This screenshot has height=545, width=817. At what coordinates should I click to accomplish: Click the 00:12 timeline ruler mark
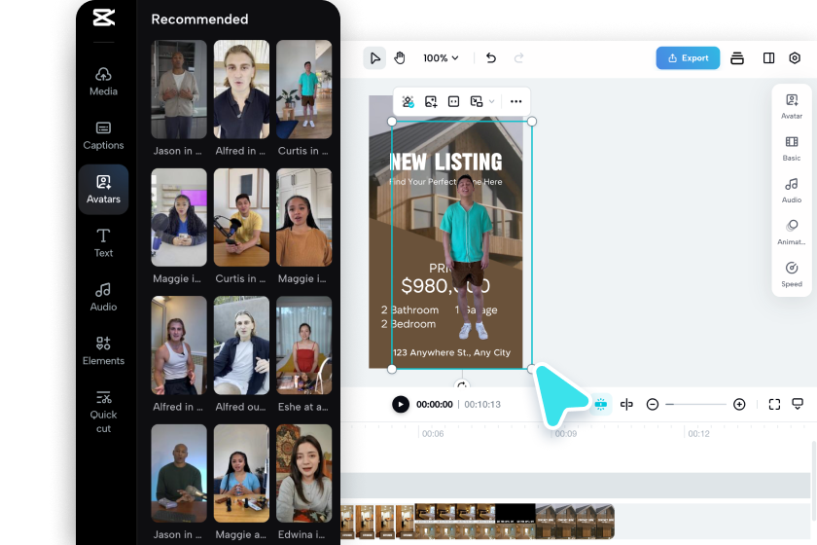pos(698,433)
